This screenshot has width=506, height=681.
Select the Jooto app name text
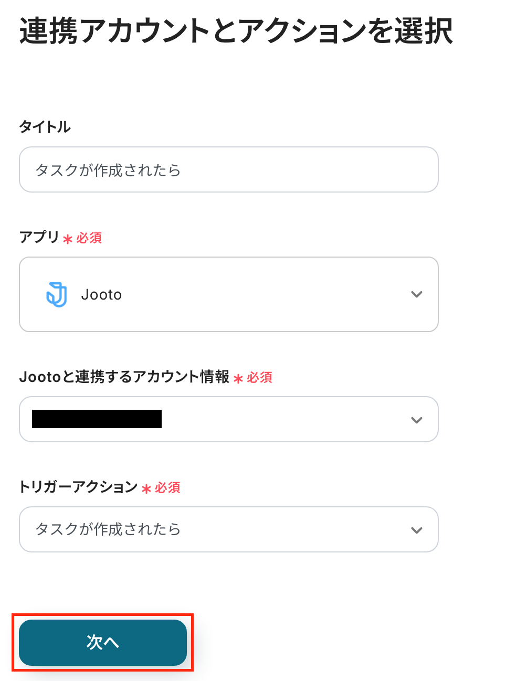tap(101, 295)
